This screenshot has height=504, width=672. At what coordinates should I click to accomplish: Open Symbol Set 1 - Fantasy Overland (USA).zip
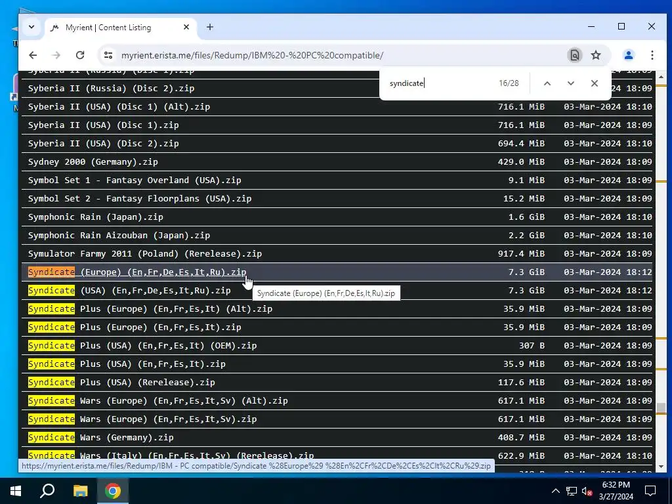click(135, 180)
